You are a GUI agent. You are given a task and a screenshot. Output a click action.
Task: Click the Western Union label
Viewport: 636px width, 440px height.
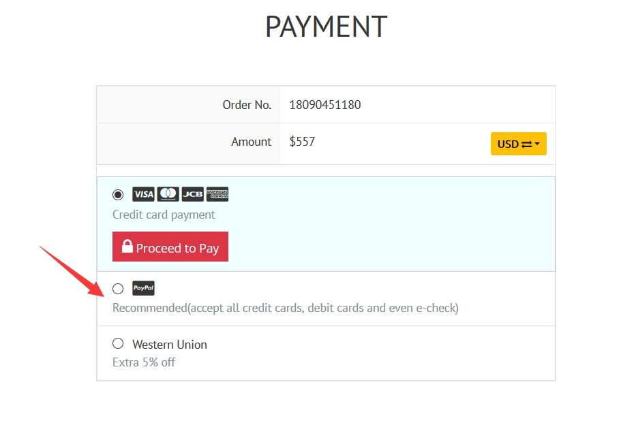click(170, 345)
